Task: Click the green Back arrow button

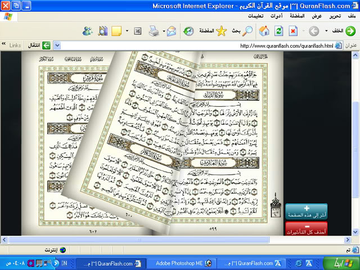Action: 350,31
